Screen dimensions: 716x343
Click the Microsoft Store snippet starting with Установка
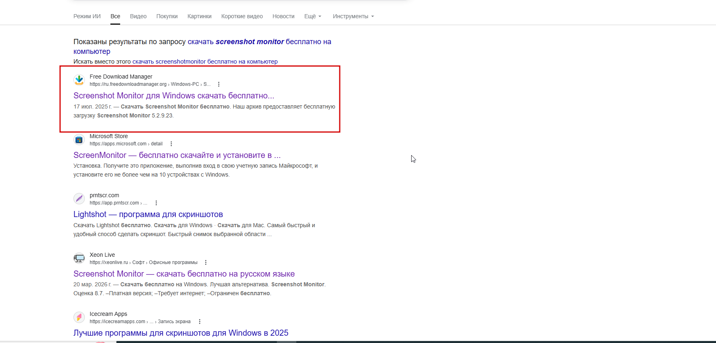point(196,170)
